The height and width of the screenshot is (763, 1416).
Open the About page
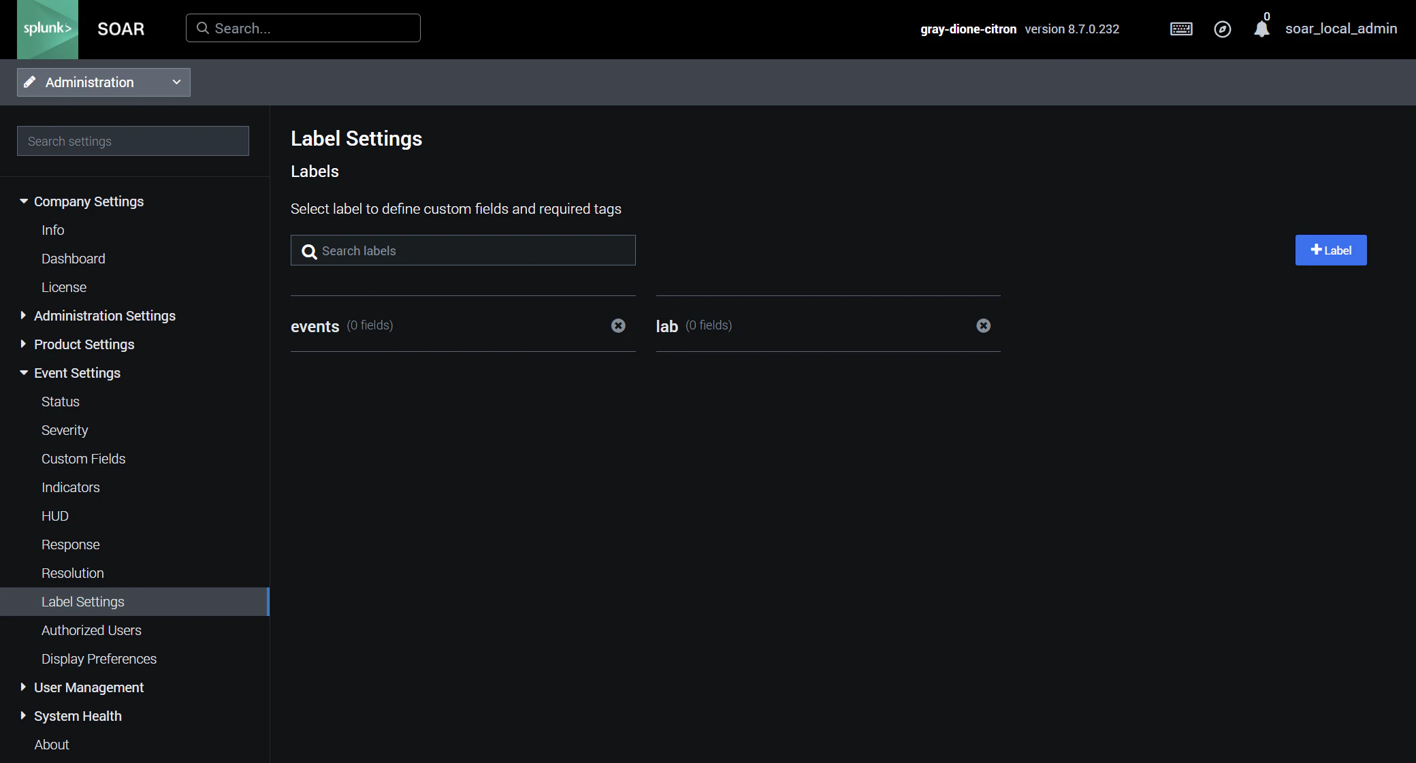point(52,745)
